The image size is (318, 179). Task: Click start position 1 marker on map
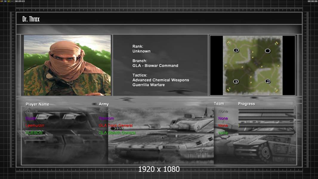(236, 50)
